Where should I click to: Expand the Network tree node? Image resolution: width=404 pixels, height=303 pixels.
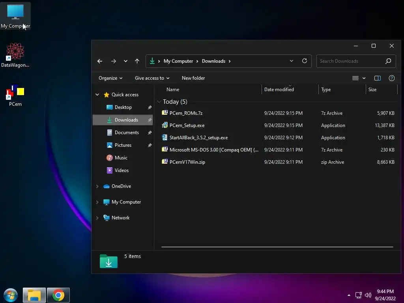[x=97, y=218]
